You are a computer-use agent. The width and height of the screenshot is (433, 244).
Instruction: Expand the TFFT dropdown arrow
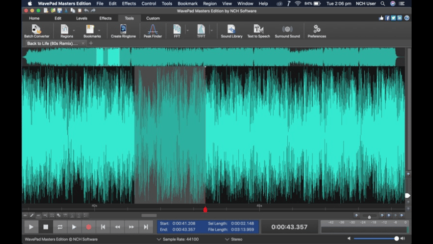(212, 30)
